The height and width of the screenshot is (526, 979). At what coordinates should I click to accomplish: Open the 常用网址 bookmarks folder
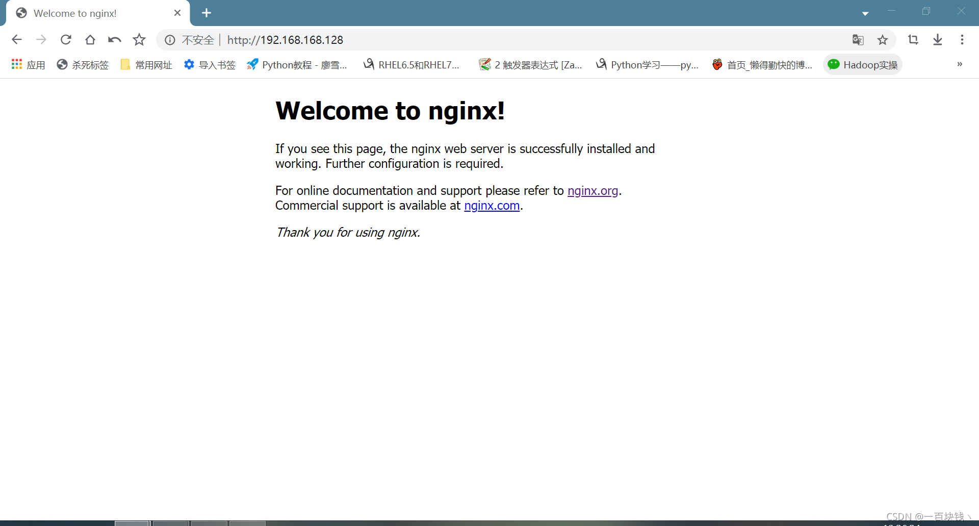click(x=146, y=65)
